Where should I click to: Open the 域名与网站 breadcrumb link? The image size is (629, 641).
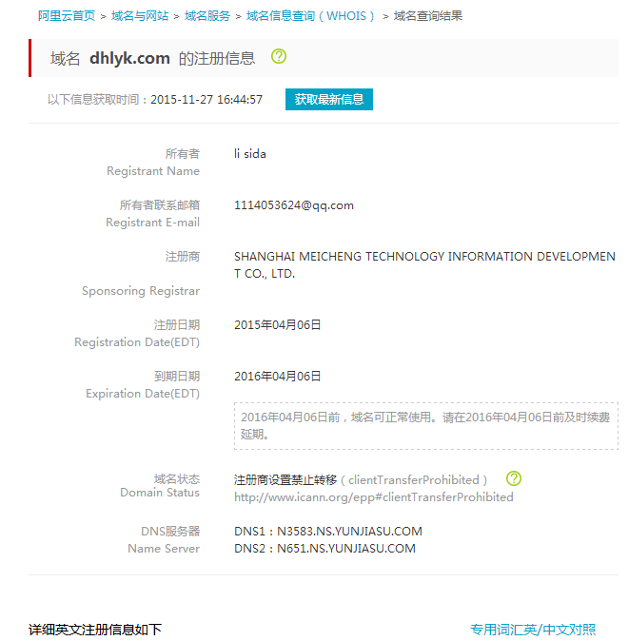point(140,16)
